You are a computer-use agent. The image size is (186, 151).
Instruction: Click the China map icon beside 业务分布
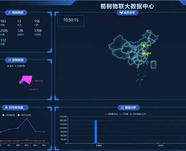pyautogui.click(x=121, y=12)
